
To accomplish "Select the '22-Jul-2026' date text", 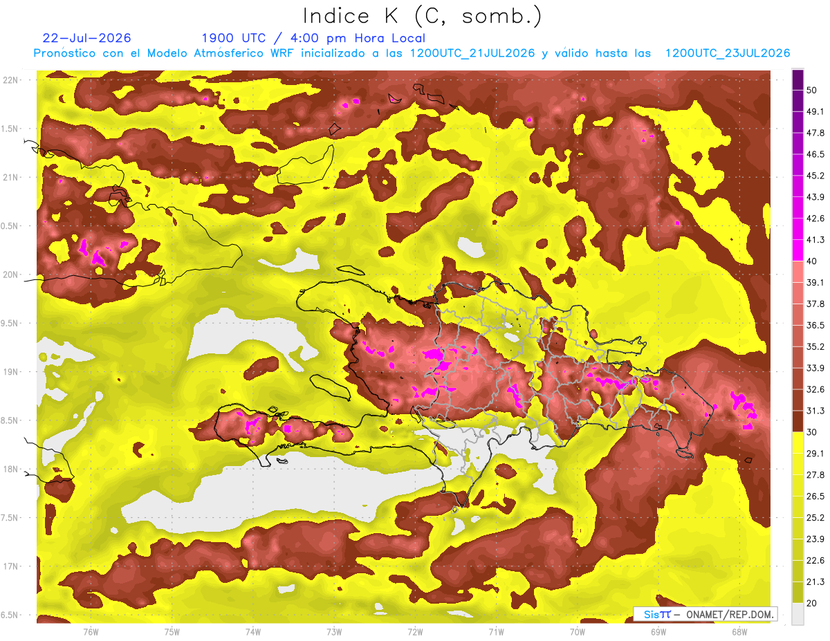I will [86, 38].
